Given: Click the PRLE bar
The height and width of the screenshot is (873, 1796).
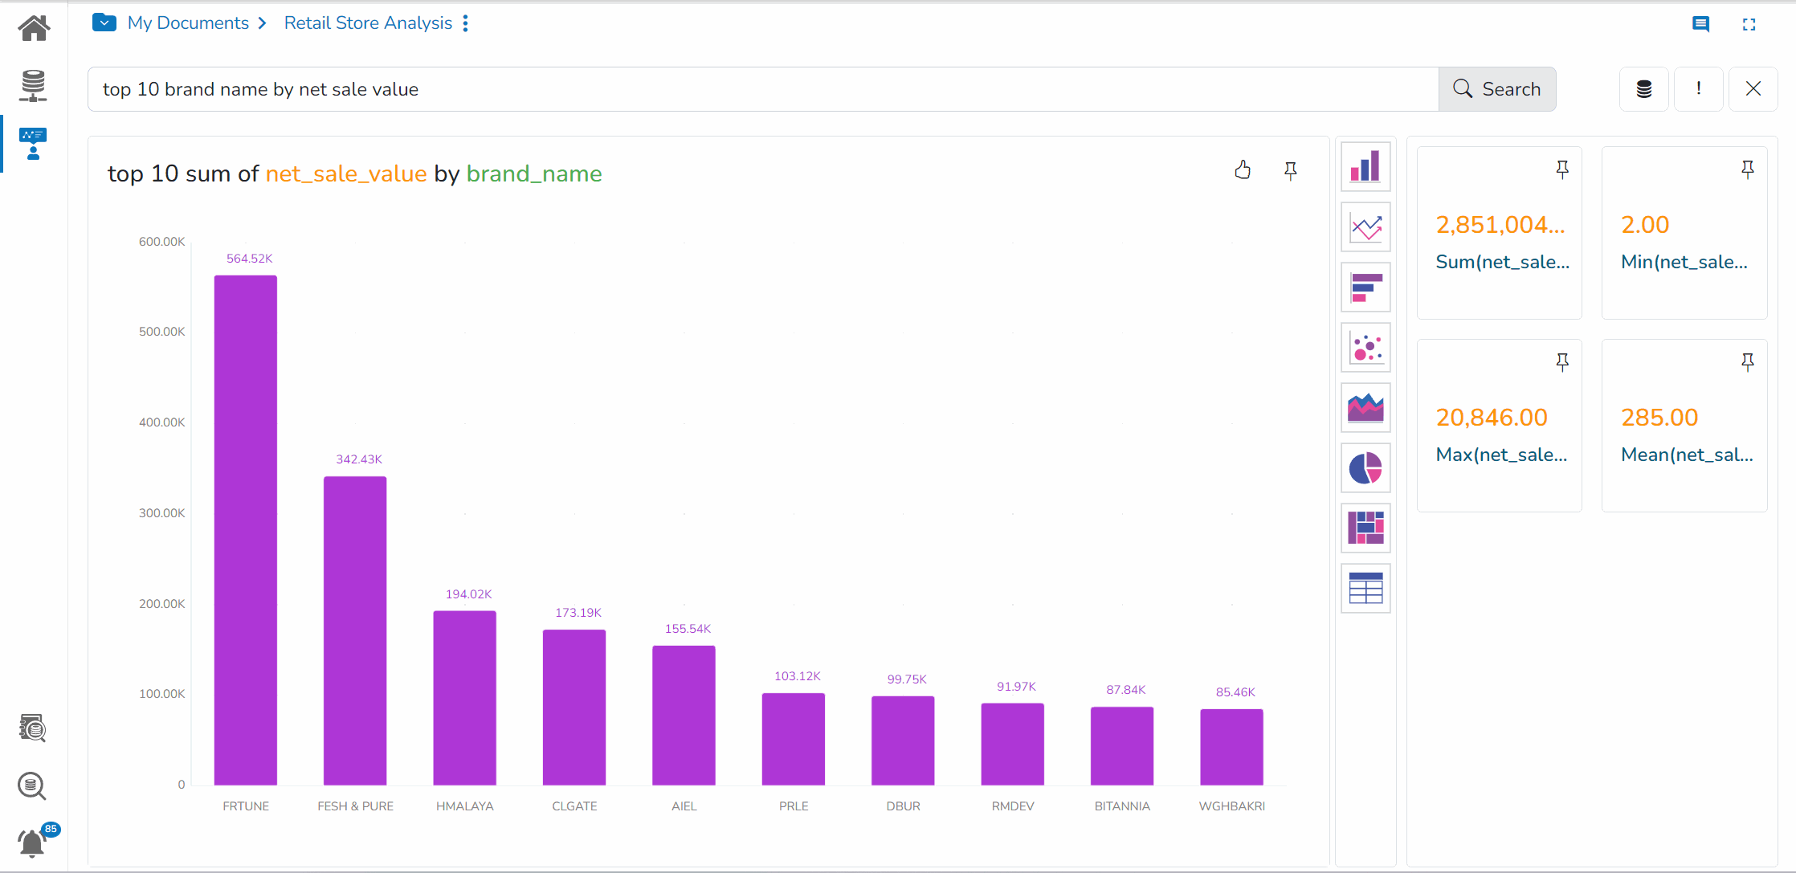Looking at the screenshot, I should pyautogui.click(x=794, y=739).
